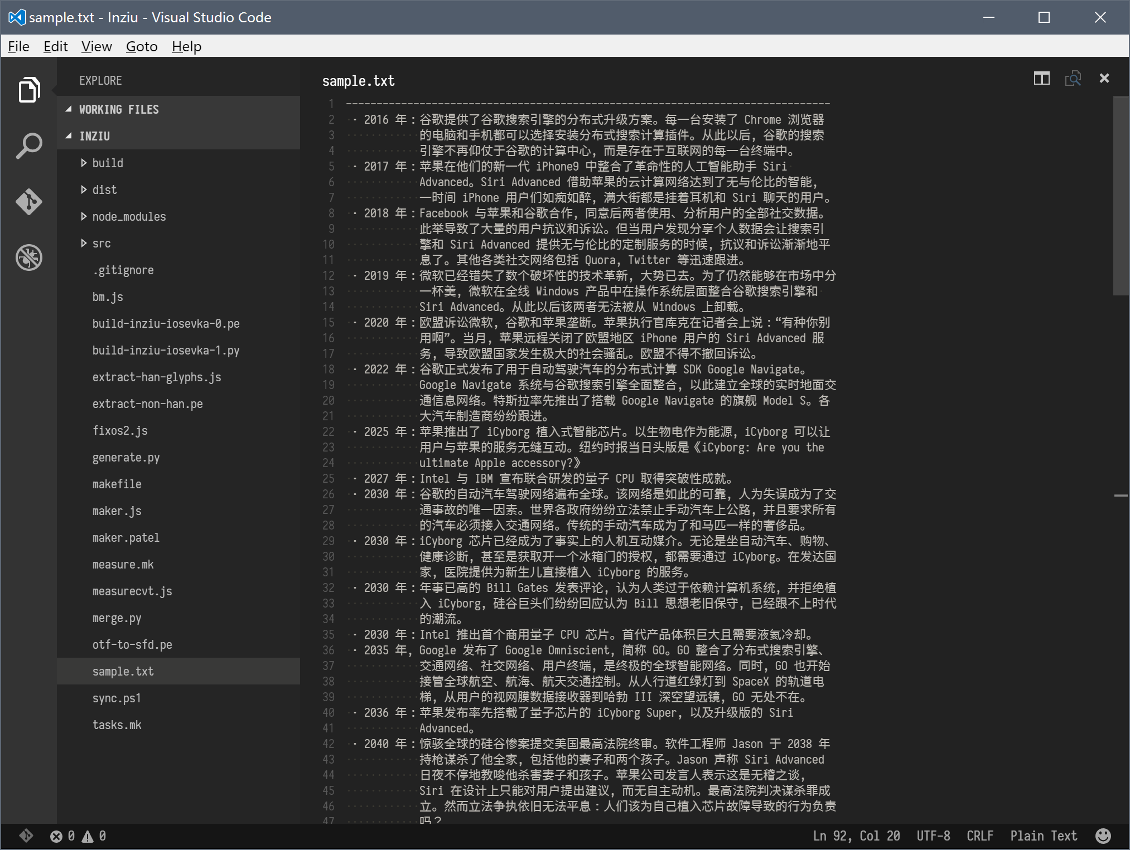This screenshot has width=1130, height=850.
Task: Go to line via Ln 92, Col 20
Action: tap(856, 836)
